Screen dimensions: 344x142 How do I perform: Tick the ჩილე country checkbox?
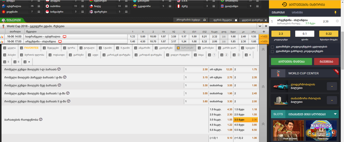point(126,6)
